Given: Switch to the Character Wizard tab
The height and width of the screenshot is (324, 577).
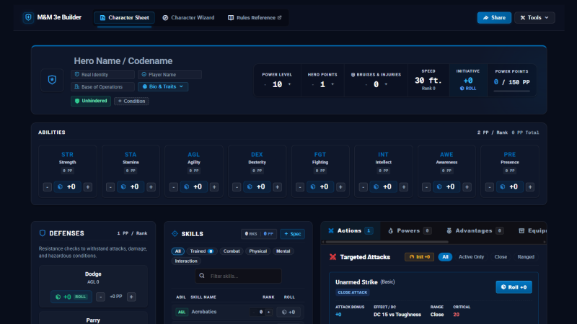Looking at the screenshot, I should [188, 17].
